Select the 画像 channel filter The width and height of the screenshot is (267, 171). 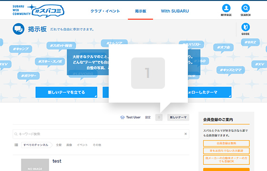click(69, 145)
